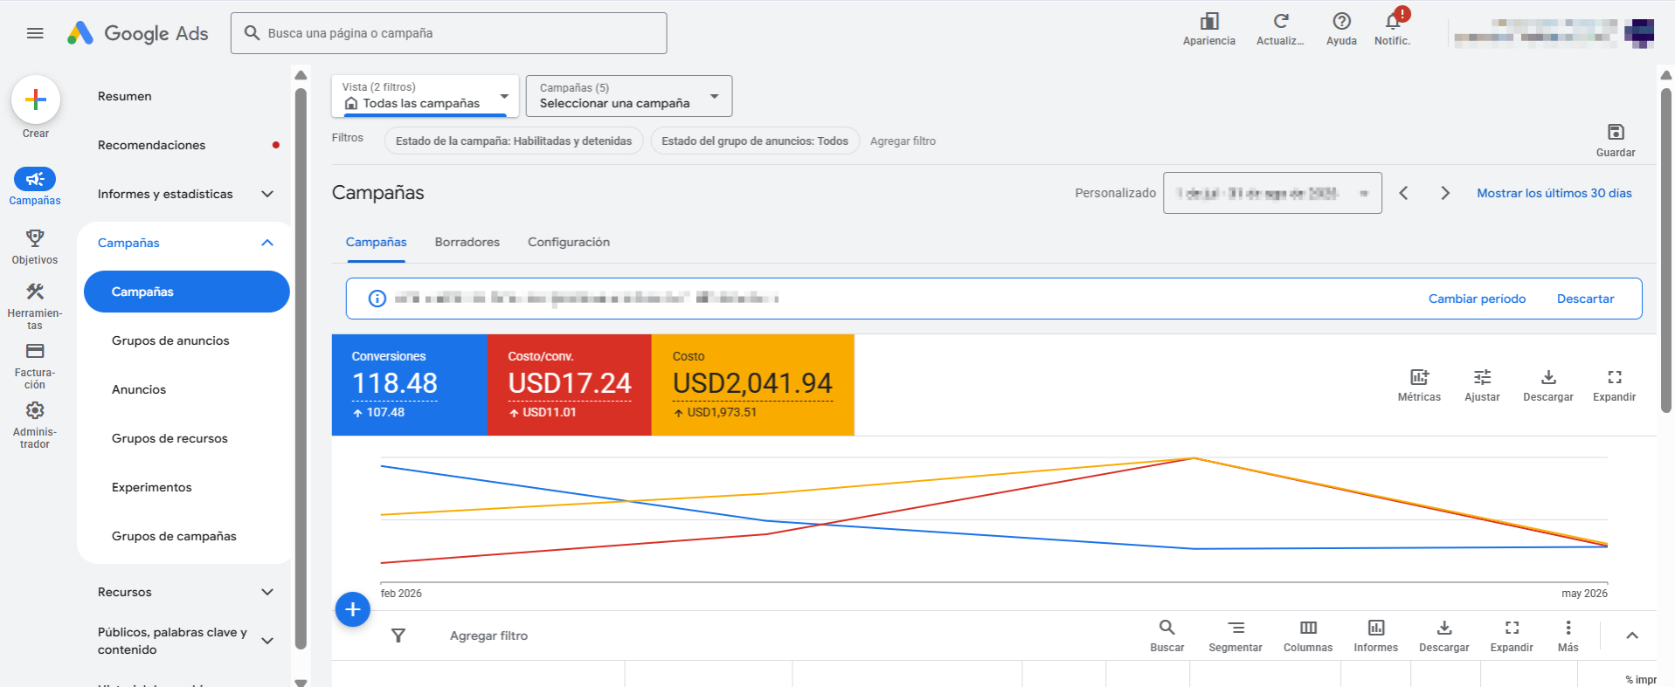1675x687 pixels.
Task: Switch to Borradores tab
Action: pyautogui.click(x=467, y=242)
